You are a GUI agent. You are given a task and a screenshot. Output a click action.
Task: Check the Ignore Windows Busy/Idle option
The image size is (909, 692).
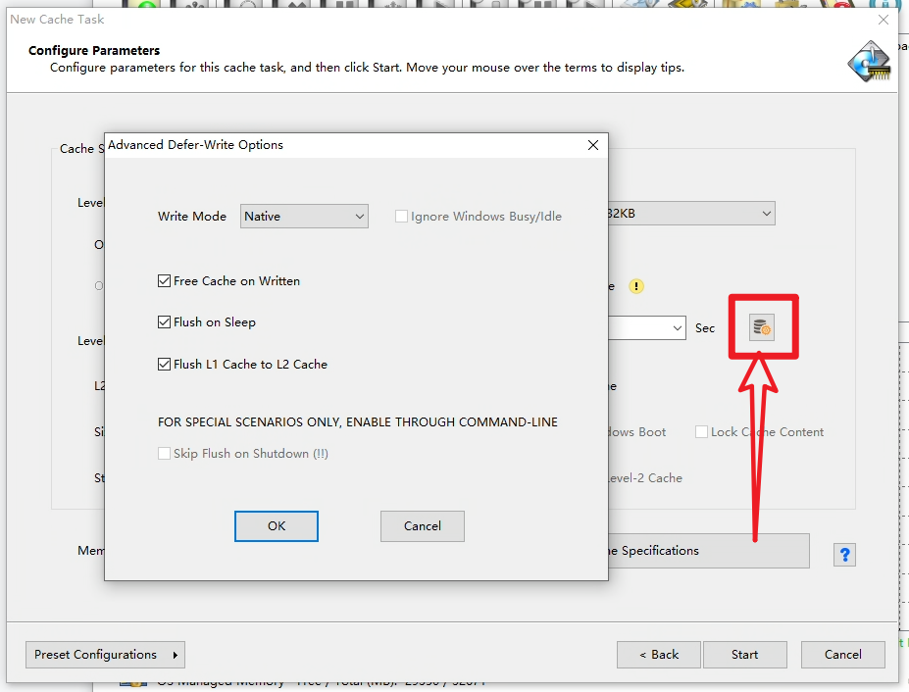click(x=401, y=217)
